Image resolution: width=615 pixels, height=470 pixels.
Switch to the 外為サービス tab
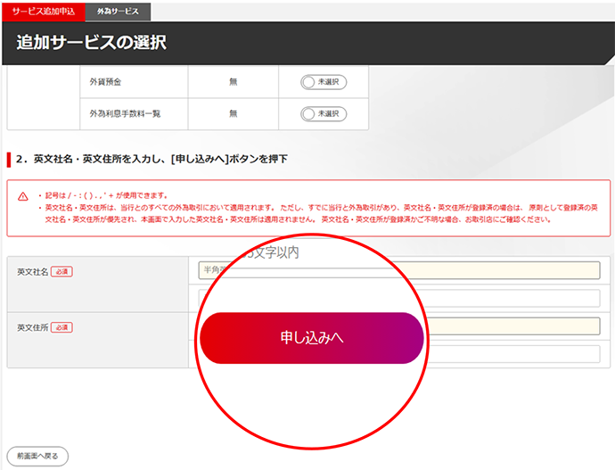tap(119, 12)
